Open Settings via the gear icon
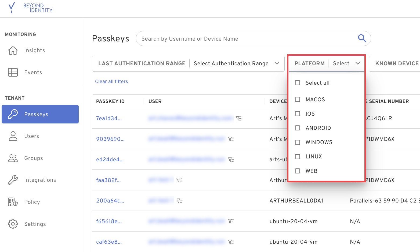The height and width of the screenshot is (252, 420). click(x=13, y=224)
